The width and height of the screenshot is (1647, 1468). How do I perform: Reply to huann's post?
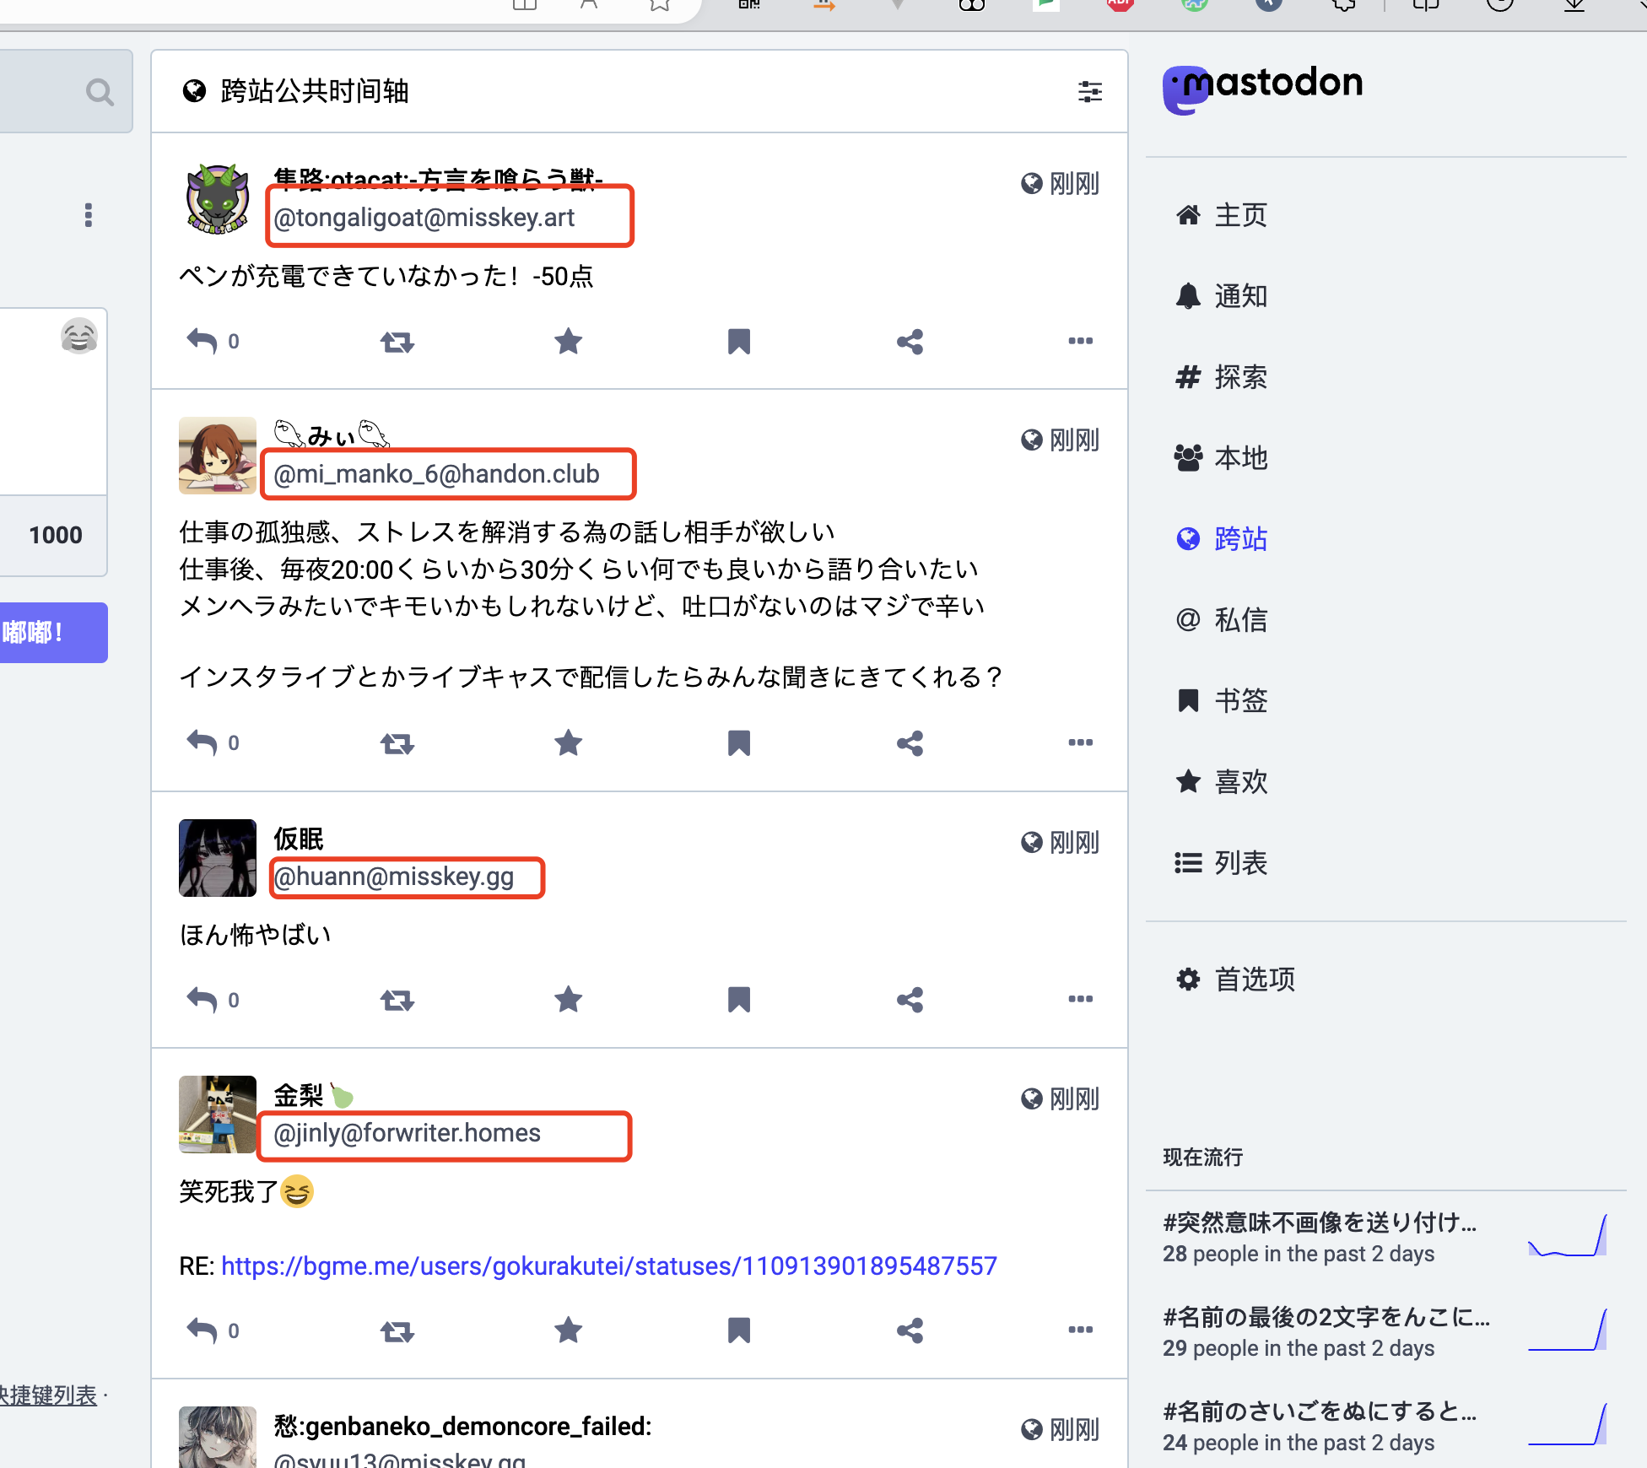202,1000
